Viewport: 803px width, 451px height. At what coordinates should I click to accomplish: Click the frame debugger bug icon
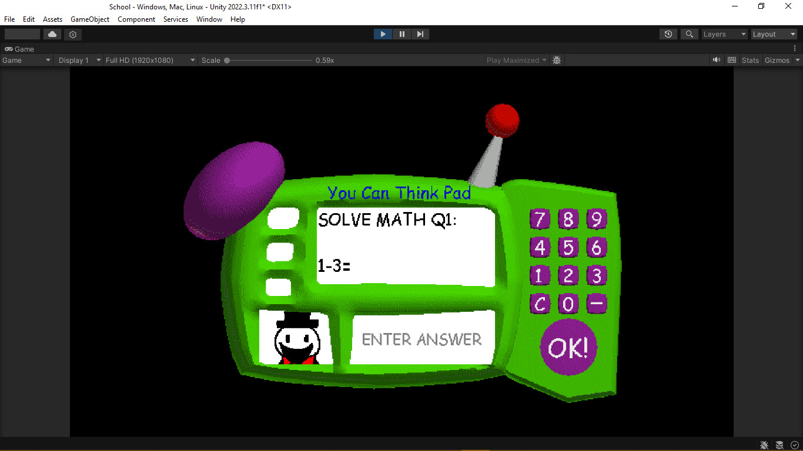point(557,60)
